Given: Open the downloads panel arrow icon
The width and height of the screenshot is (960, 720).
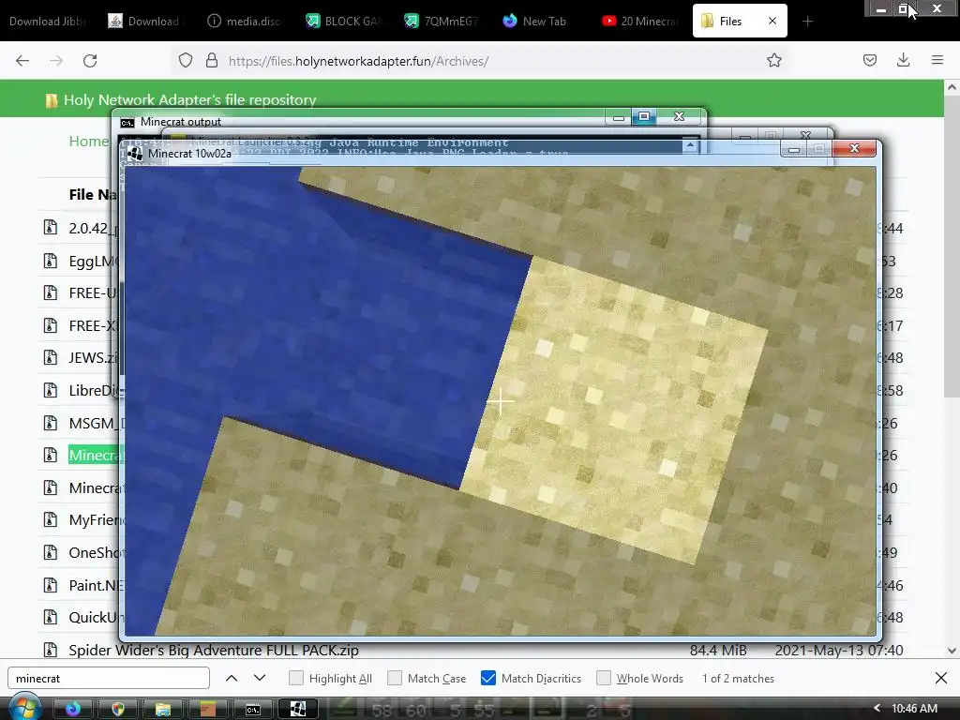Looking at the screenshot, I should click(903, 60).
